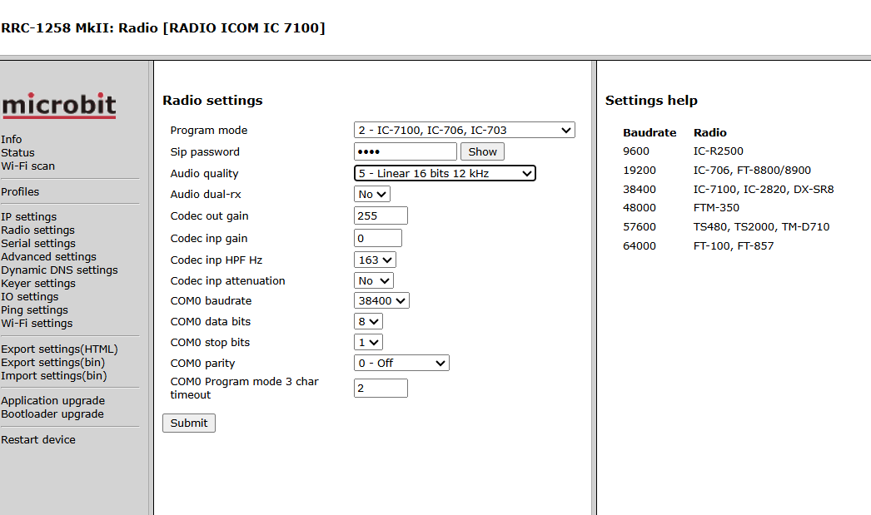871x515 pixels.
Task: Click Restart device link
Action: click(x=38, y=439)
